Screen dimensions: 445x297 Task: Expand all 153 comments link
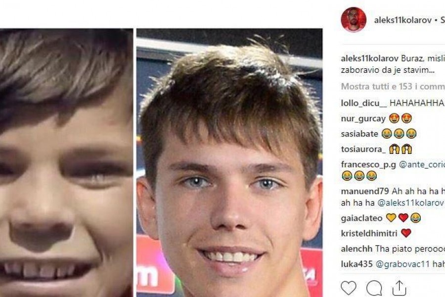tap(393, 87)
